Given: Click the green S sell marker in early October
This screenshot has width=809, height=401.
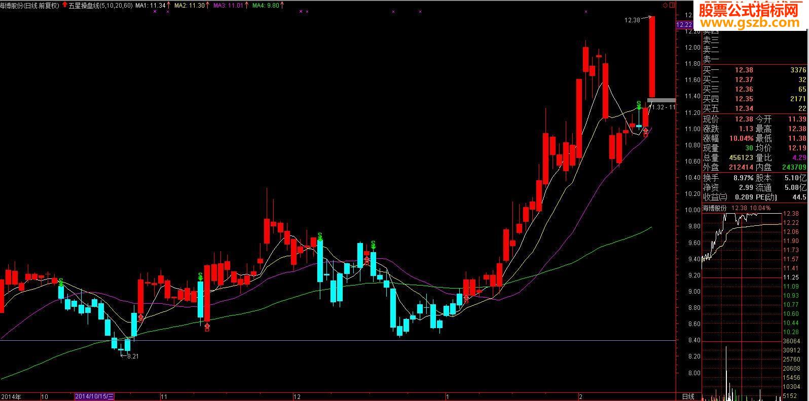Looking at the screenshot, I should [61, 282].
